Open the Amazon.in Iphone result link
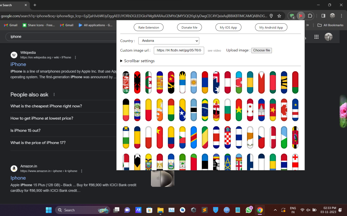The image size is (347, 216). [x=18, y=178]
